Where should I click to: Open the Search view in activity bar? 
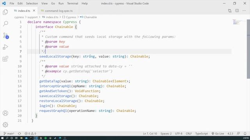point(5,24)
